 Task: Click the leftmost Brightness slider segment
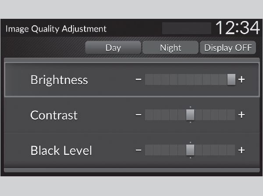click(x=149, y=80)
